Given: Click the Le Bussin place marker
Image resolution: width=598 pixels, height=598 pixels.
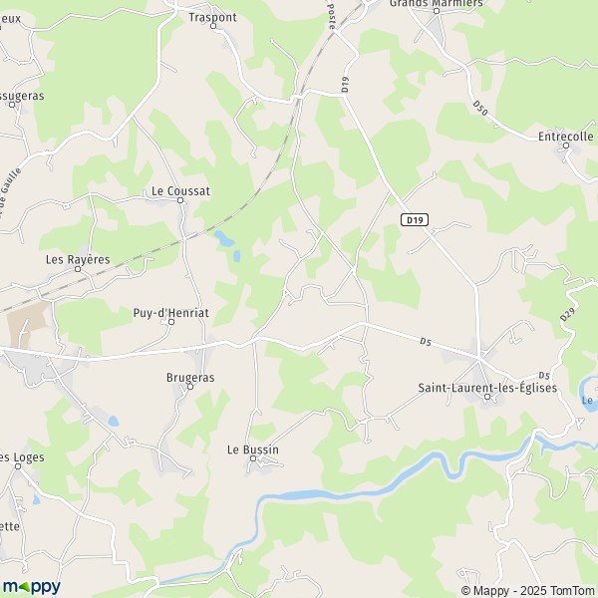Looking at the screenshot, I should [x=253, y=458].
